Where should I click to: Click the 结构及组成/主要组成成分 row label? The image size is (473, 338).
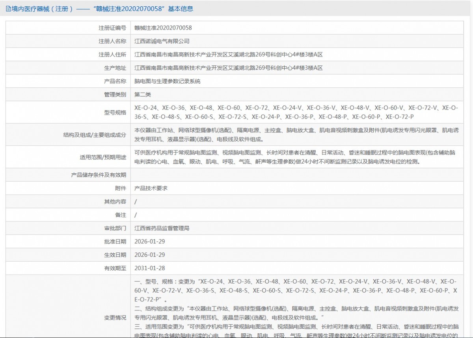[x=95, y=135]
